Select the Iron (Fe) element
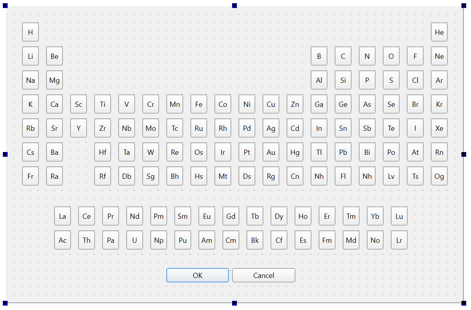 199,104
